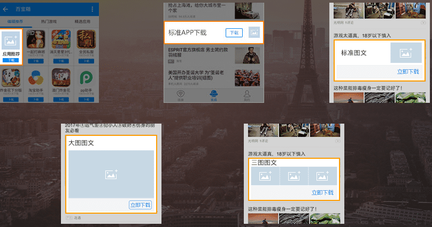Open the 淘宝助手 app icon
The width and height of the screenshot is (432, 227).
[x=36, y=78]
